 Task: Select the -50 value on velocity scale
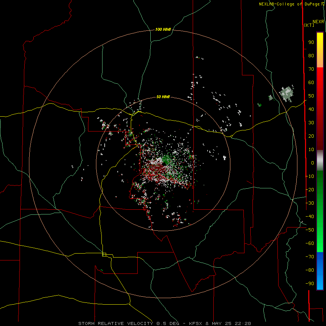pyautogui.click(x=310, y=230)
